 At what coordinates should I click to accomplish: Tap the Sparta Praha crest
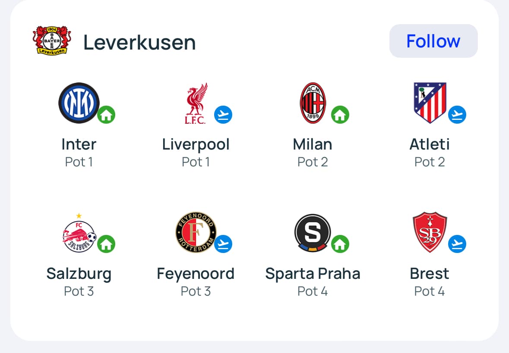pyautogui.click(x=313, y=232)
